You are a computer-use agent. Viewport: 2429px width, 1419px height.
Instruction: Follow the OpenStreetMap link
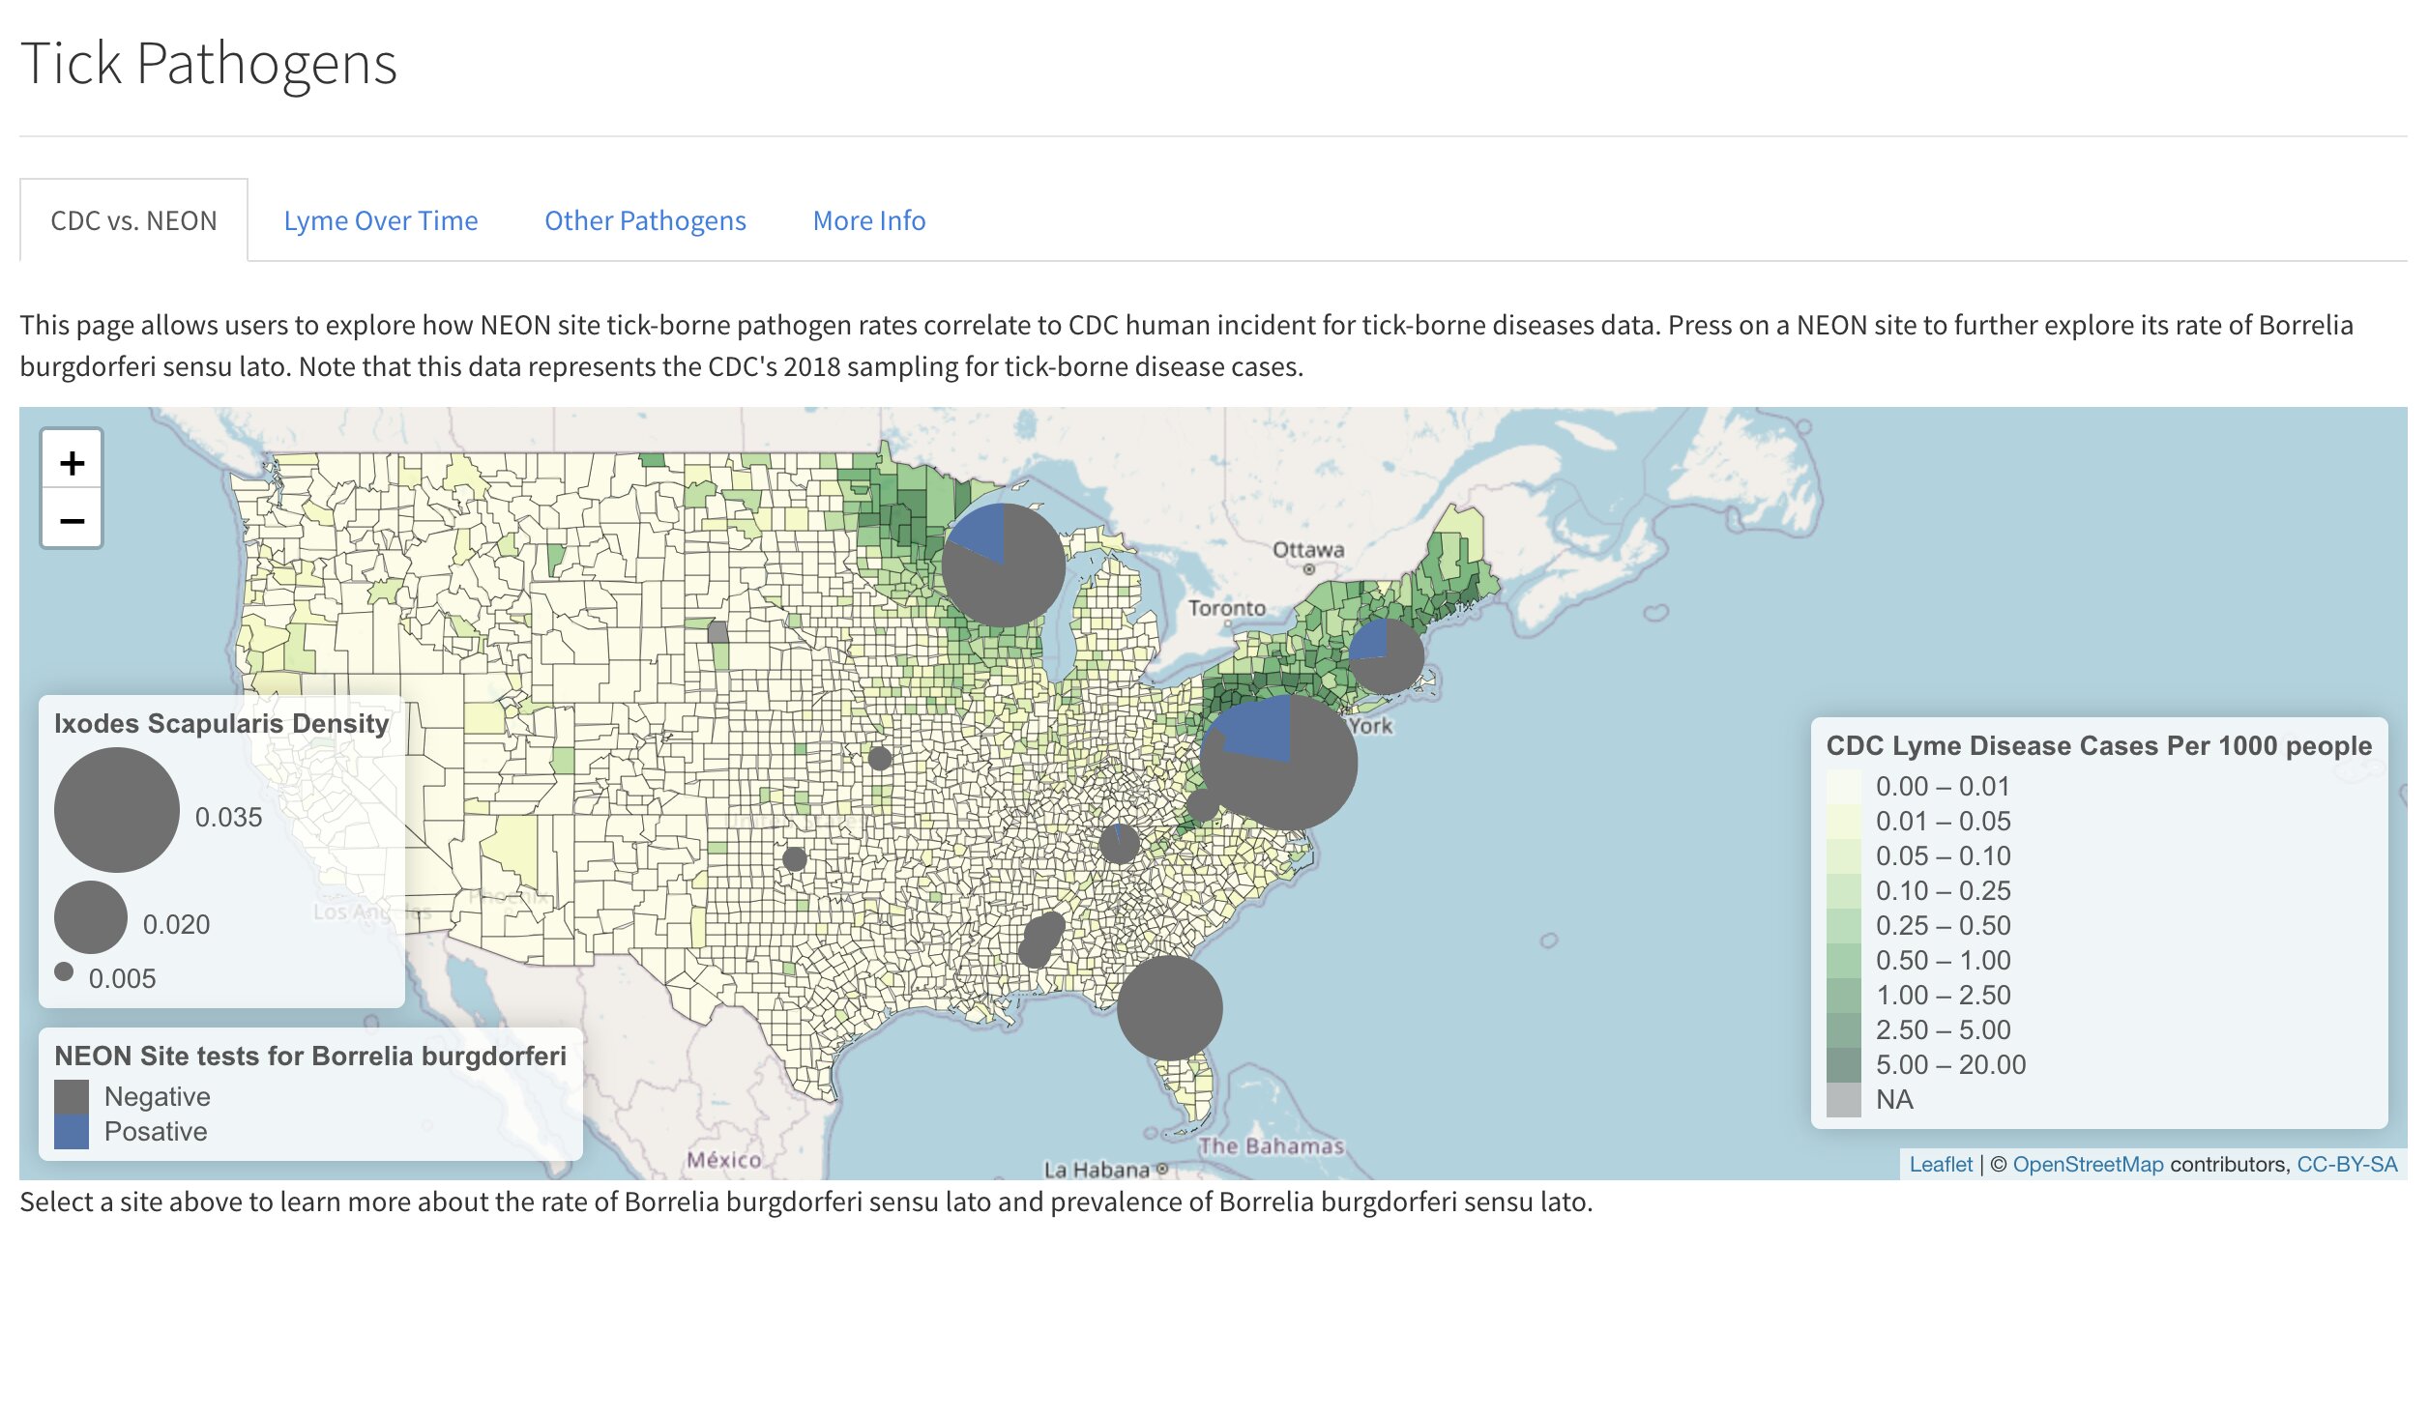pyautogui.click(x=2088, y=1164)
